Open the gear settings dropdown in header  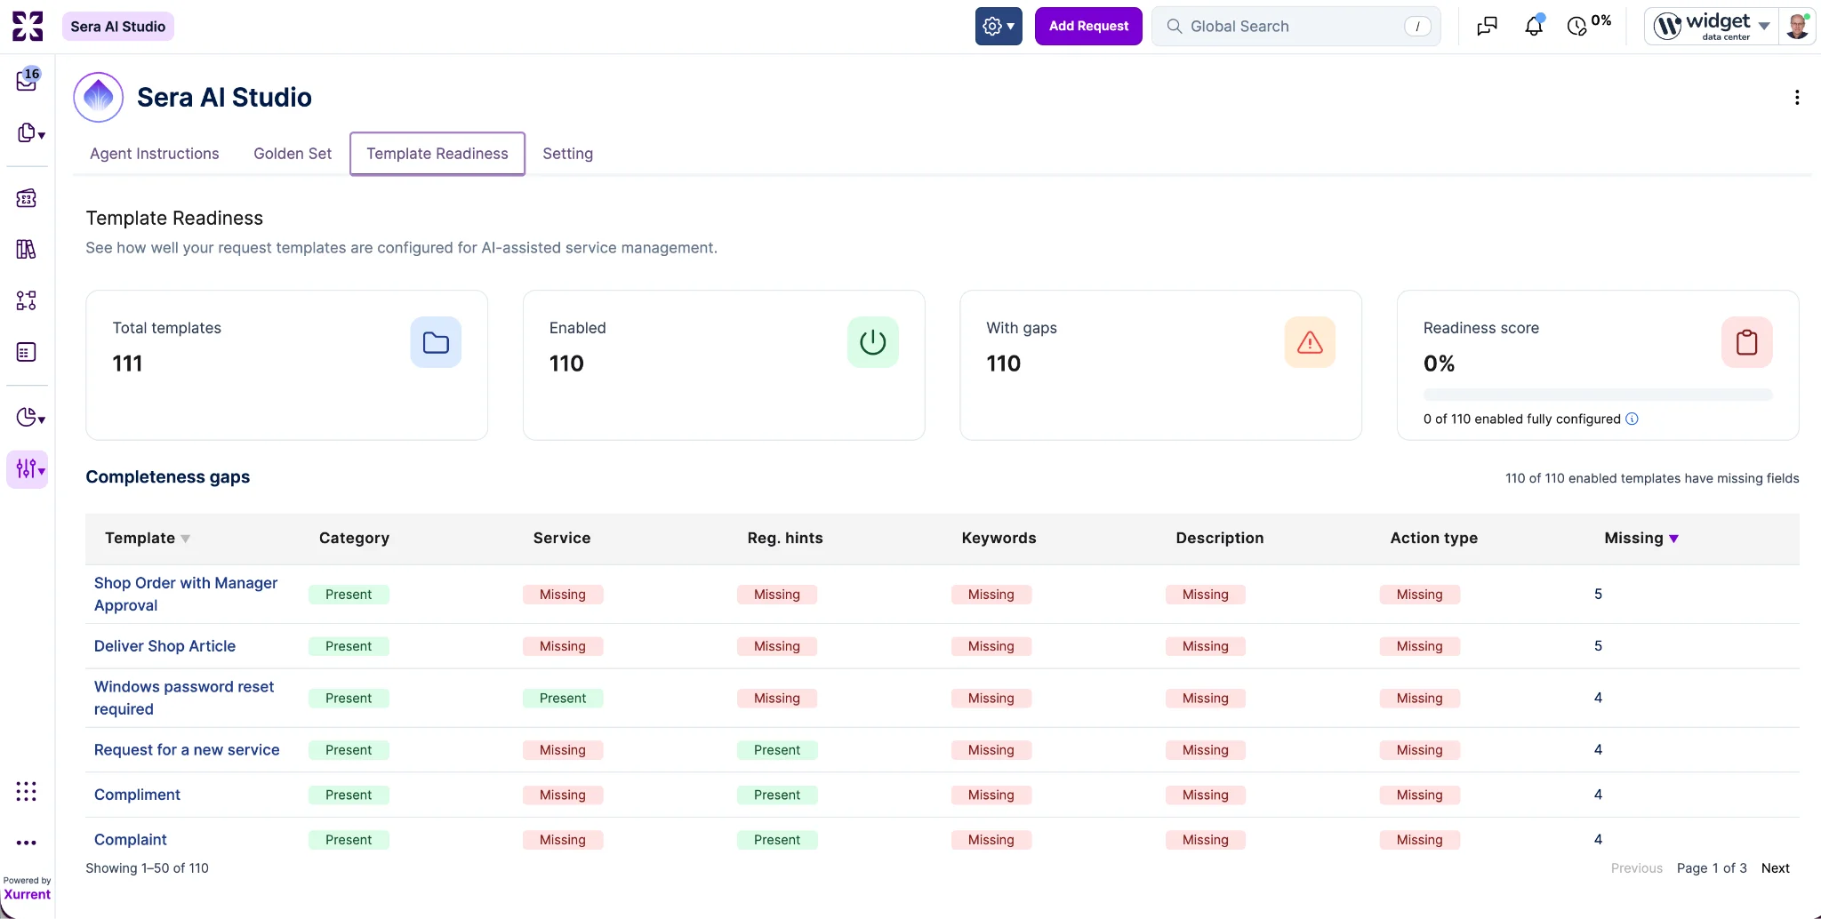coord(999,26)
